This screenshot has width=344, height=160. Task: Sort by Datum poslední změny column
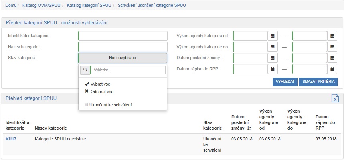[249, 128]
